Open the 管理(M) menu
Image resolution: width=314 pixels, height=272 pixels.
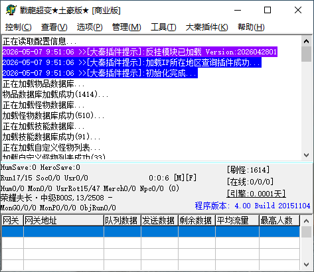point(127,27)
